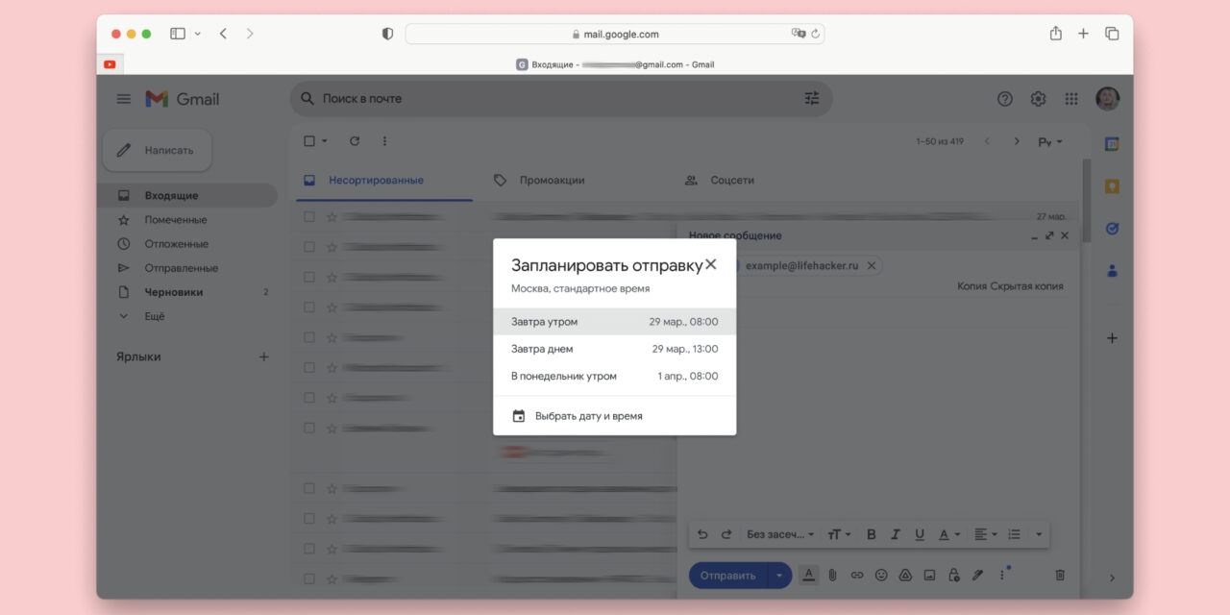Enable confidential mode for the message
The height and width of the screenshot is (615, 1230).
click(952, 575)
